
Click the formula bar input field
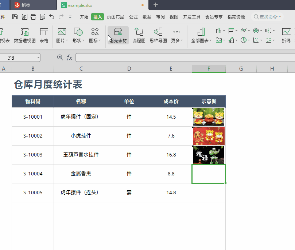pos(185,57)
